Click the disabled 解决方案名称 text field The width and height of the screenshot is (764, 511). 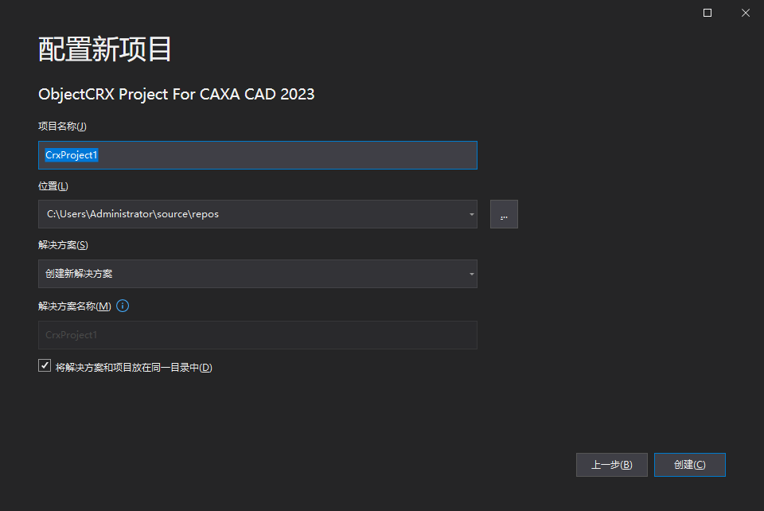(x=257, y=335)
